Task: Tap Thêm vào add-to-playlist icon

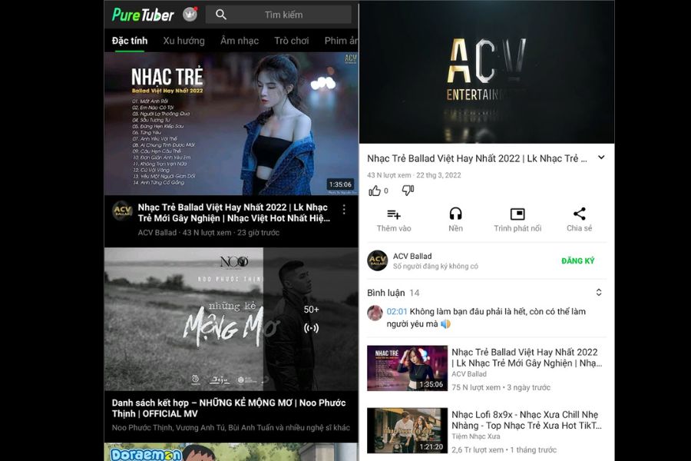Action: tap(394, 214)
